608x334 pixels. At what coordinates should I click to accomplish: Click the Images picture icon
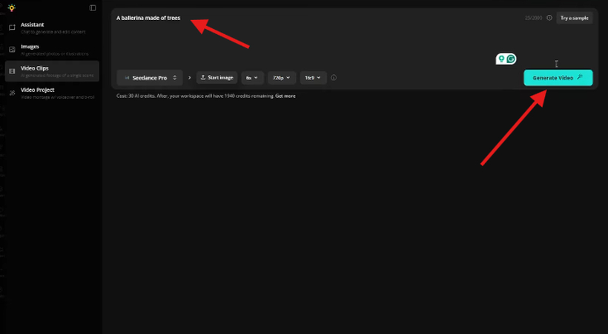(x=13, y=49)
